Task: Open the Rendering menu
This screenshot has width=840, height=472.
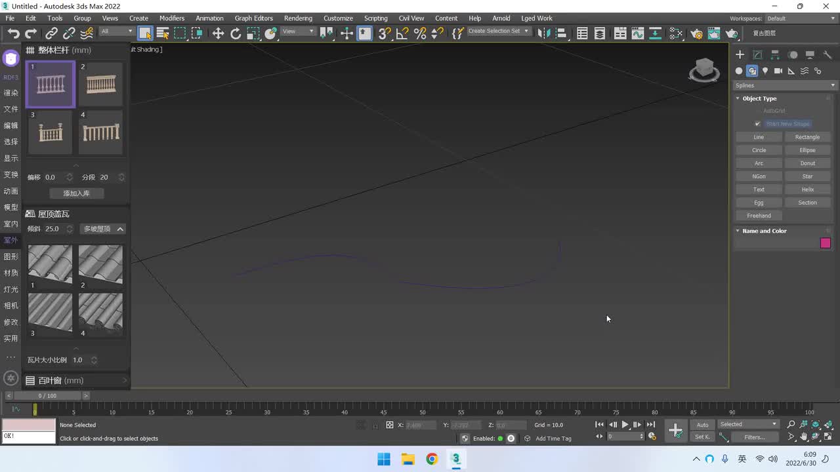Action: pyautogui.click(x=298, y=18)
